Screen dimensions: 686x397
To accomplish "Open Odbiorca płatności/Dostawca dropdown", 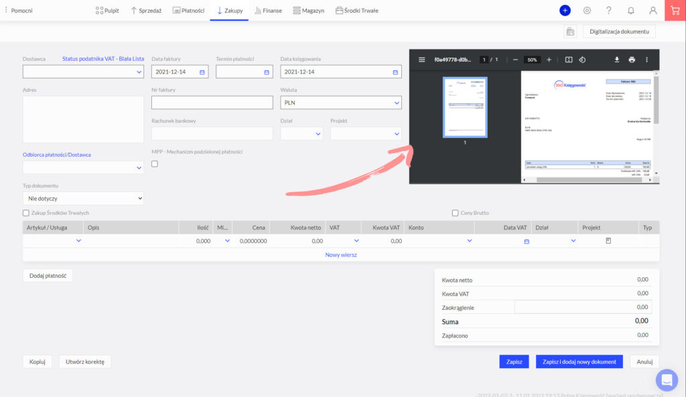I will [139, 168].
